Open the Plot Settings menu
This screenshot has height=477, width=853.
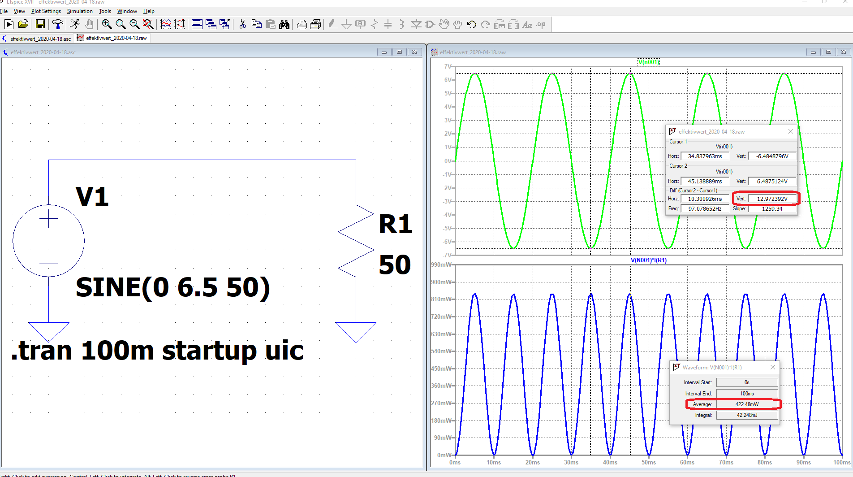pyautogui.click(x=46, y=11)
